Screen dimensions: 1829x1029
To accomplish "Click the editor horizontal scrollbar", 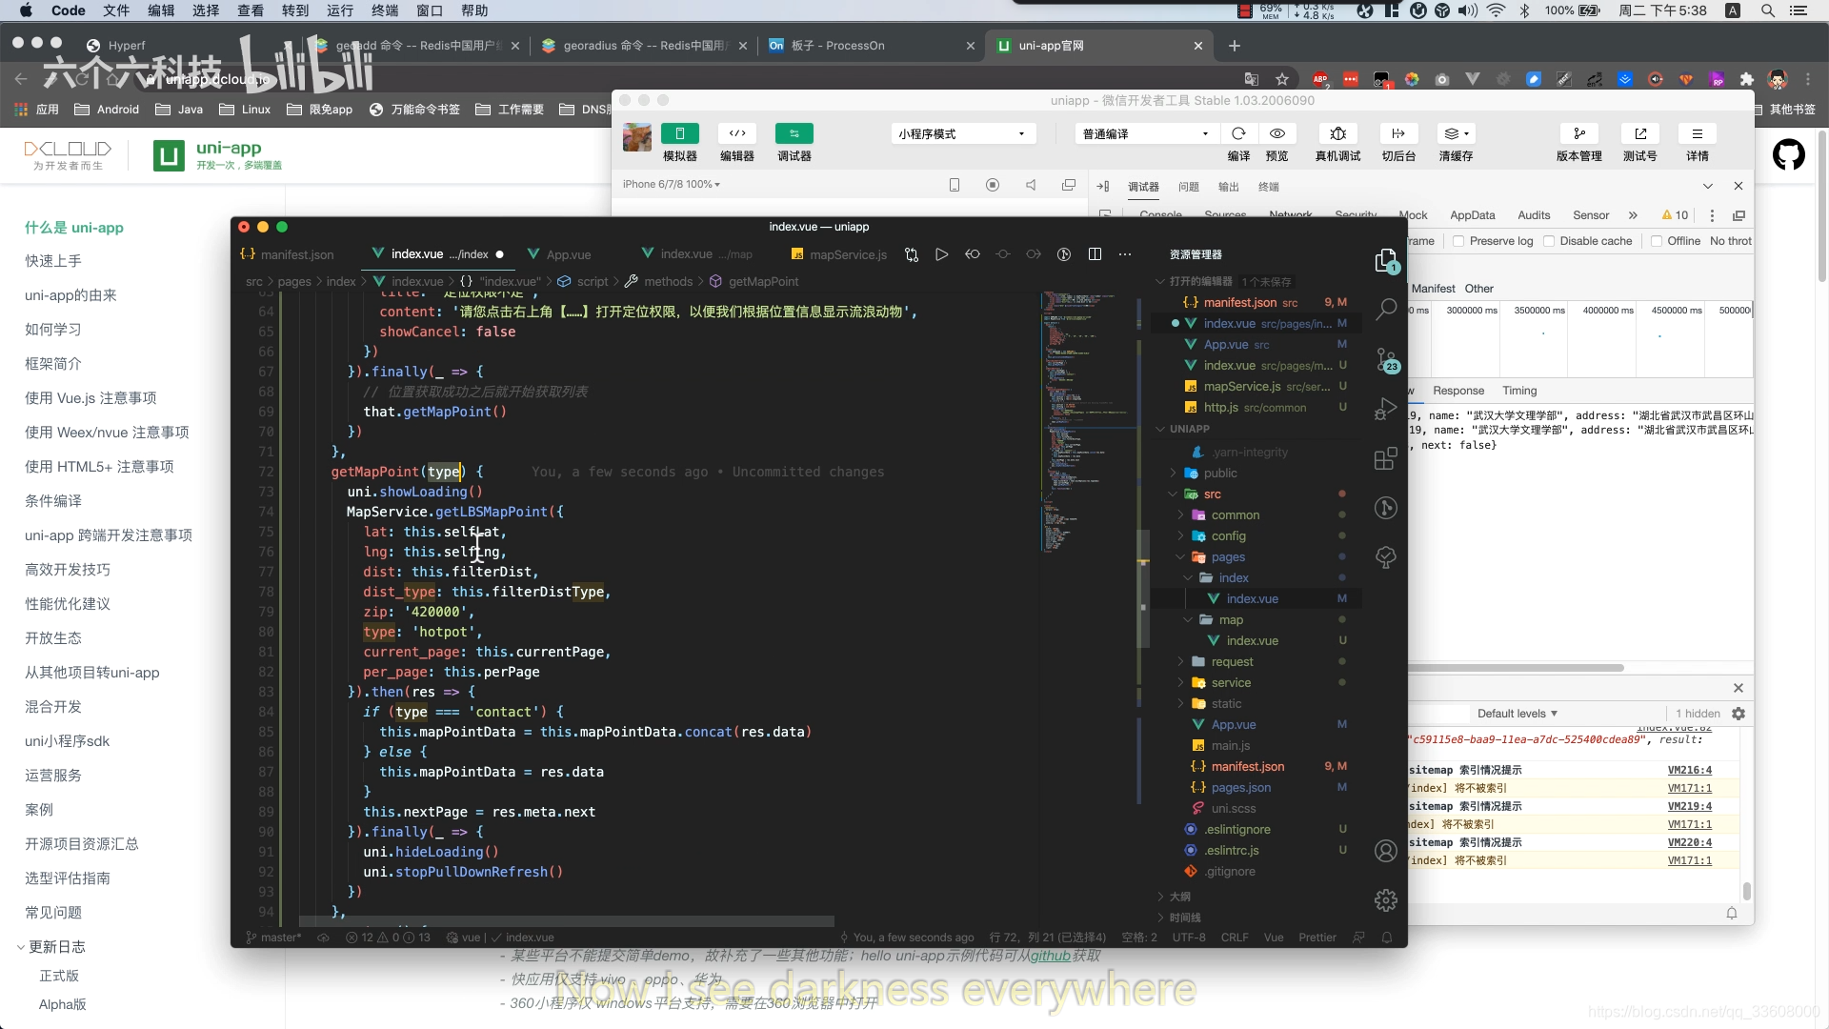I will pos(567,921).
